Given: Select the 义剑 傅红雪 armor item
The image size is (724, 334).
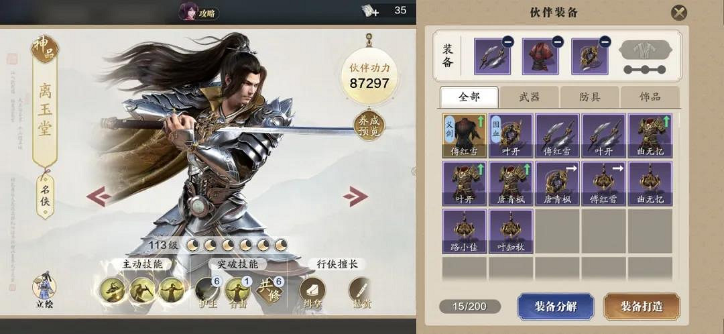Looking at the screenshot, I should point(464,135).
